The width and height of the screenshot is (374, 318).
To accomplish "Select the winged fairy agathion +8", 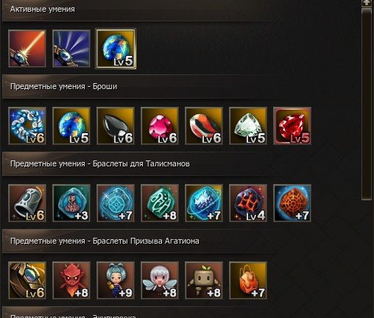I will (160, 280).
